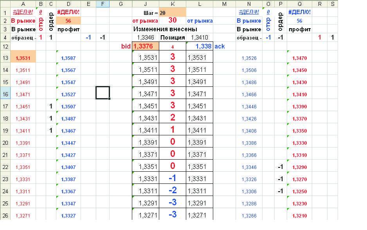Click red #ДЕЛ/0! in cell D1

(x=68, y=12)
